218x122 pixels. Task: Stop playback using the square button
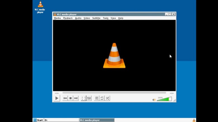(x=70, y=98)
